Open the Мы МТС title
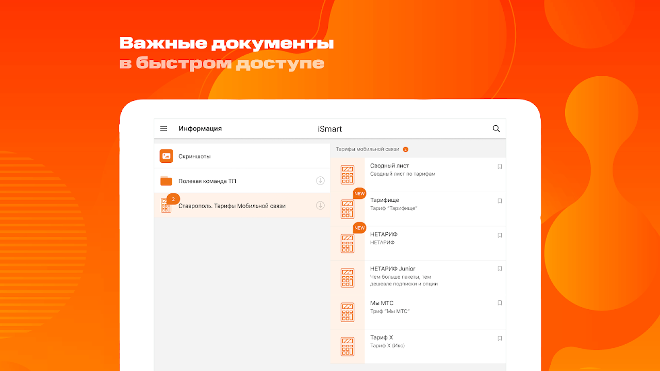This screenshot has width=660, height=371. tap(382, 303)
